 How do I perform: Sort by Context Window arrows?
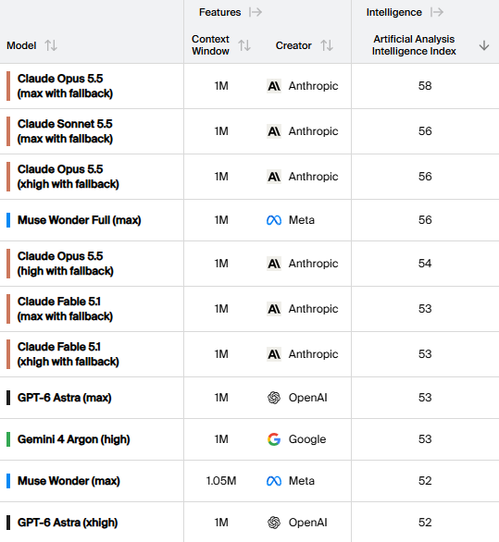(244, 45)
